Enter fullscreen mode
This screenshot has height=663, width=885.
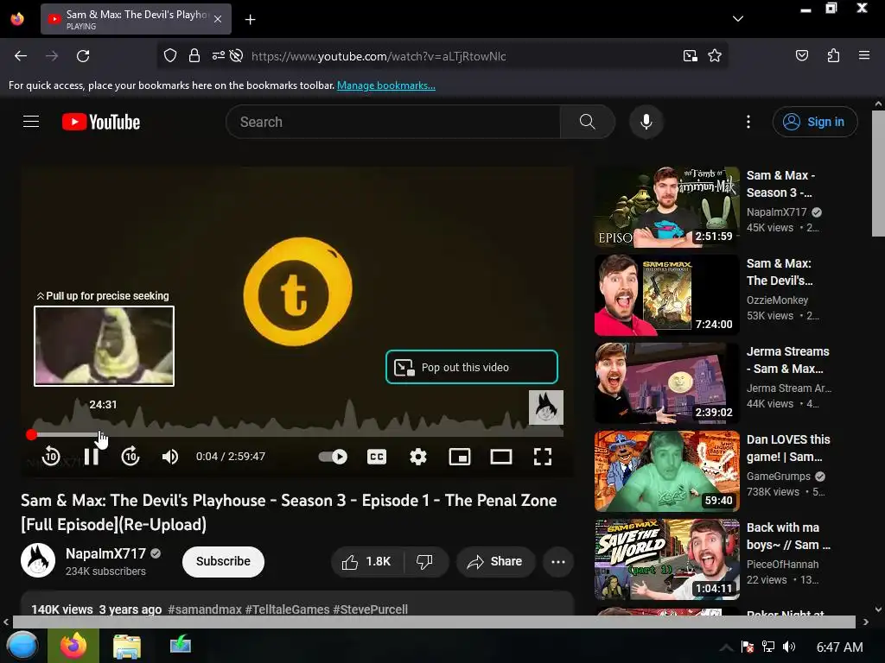click(543, 456)
